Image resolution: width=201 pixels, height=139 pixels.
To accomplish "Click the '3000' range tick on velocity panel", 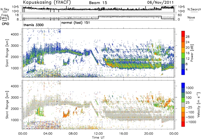I will [15, 97].
